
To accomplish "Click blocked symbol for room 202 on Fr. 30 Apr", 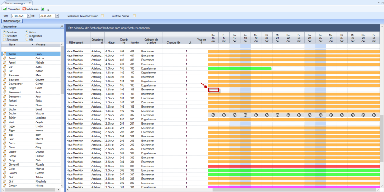I will point(374,115).
